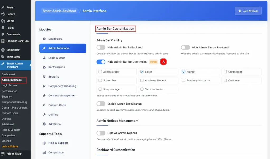Viewport: 270px width, 159px height.
Task: Toggle Enable Admin Bar Cleanup switch
Action: click(101, 104)
